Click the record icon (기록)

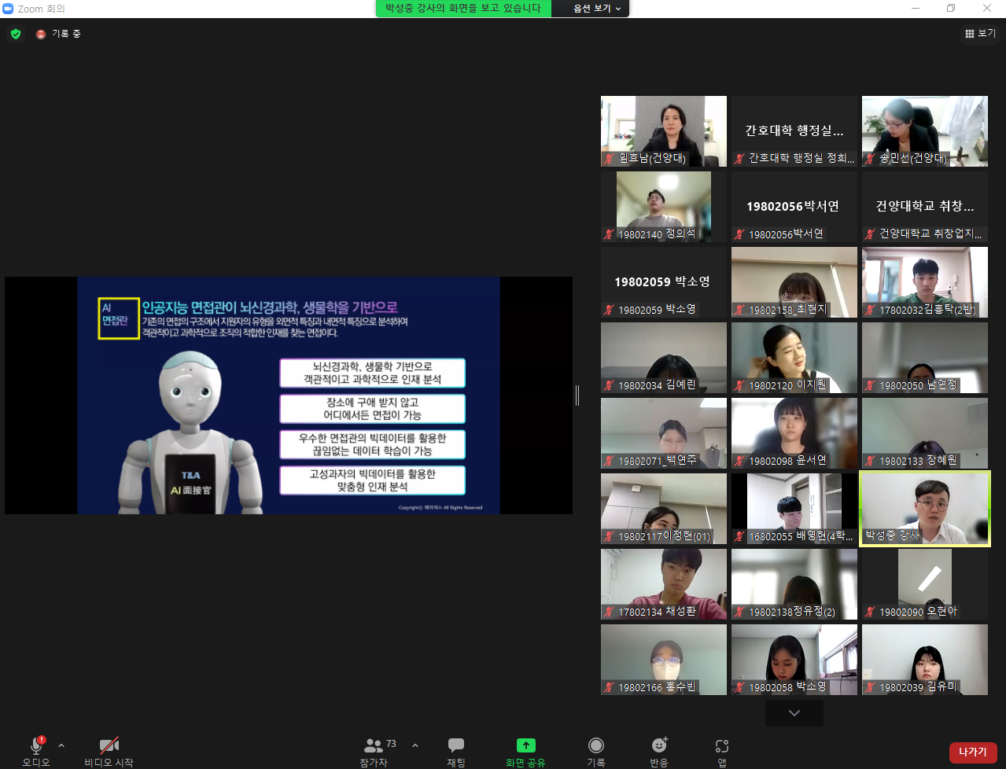(x=596, y=745)
